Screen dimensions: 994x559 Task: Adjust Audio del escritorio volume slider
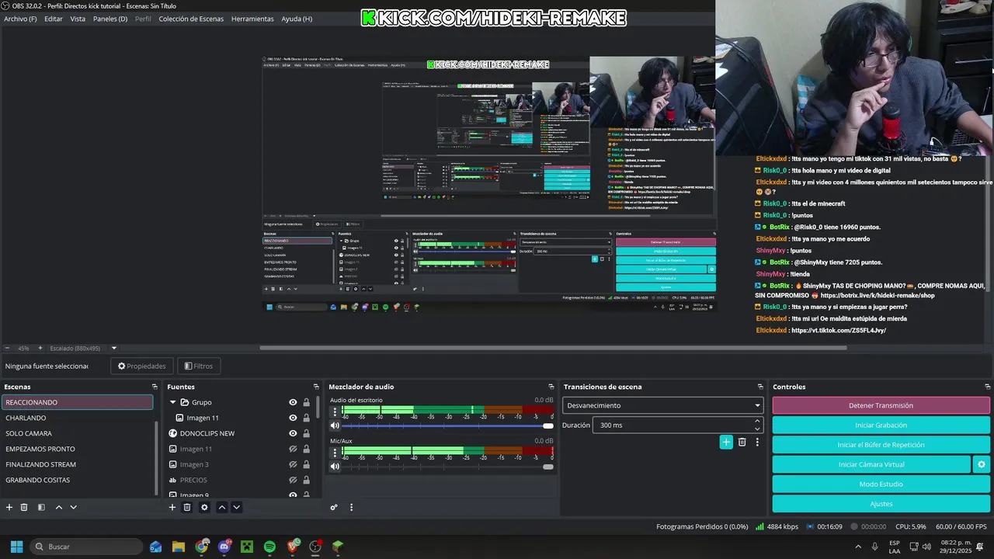coord(448,425)
